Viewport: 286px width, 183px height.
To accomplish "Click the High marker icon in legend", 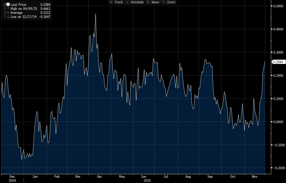I will (x=8, y=9).
